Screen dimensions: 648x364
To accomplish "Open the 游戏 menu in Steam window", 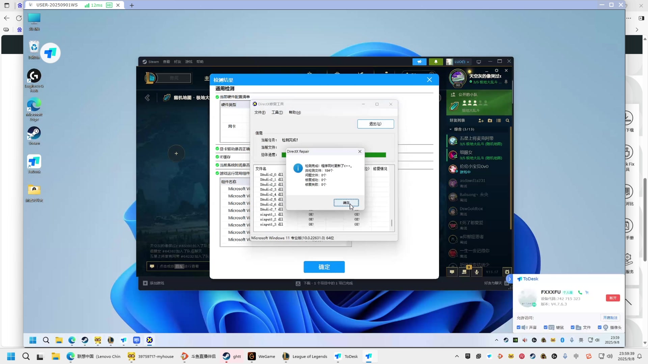I will (189, 62).
